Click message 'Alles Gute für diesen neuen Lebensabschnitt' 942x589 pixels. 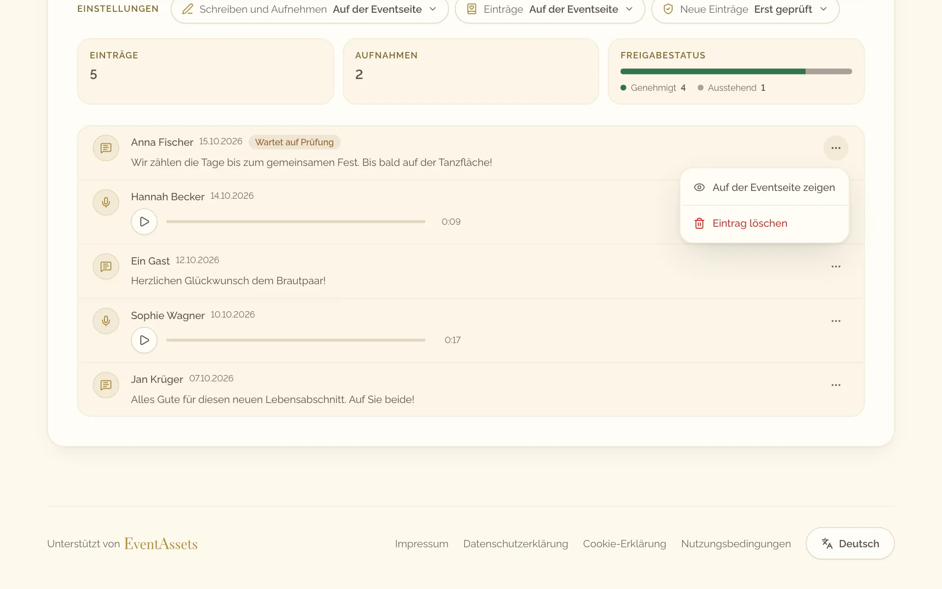(272, 400)
